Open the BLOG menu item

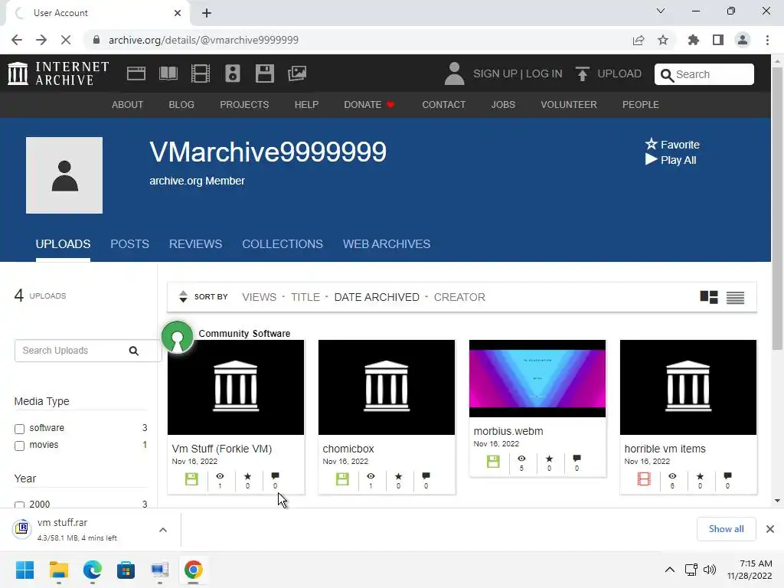(181, 104)
